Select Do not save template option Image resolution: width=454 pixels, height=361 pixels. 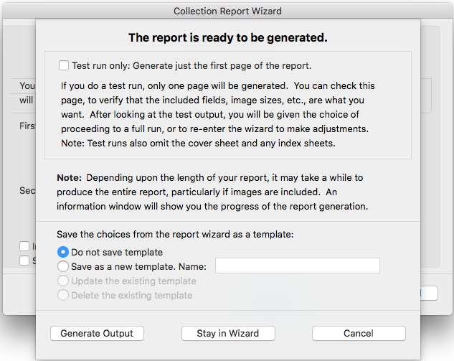(63, 252)
